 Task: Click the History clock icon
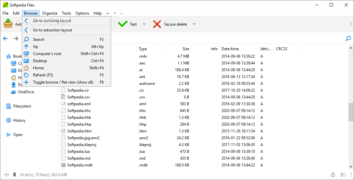click(8, 120)
